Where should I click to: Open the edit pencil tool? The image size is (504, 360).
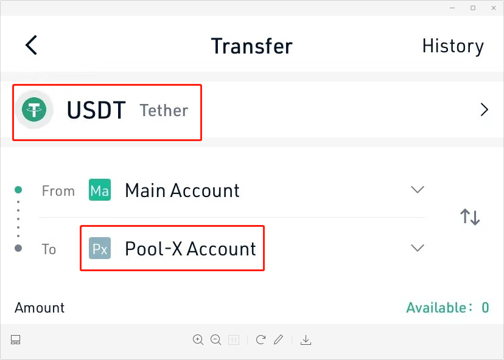click(x=278, y=339)
